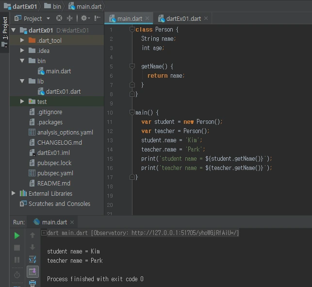The width and height of the screenshot is (312, 287).
Task: Expand the .idea folder
Action: (22, 51)
